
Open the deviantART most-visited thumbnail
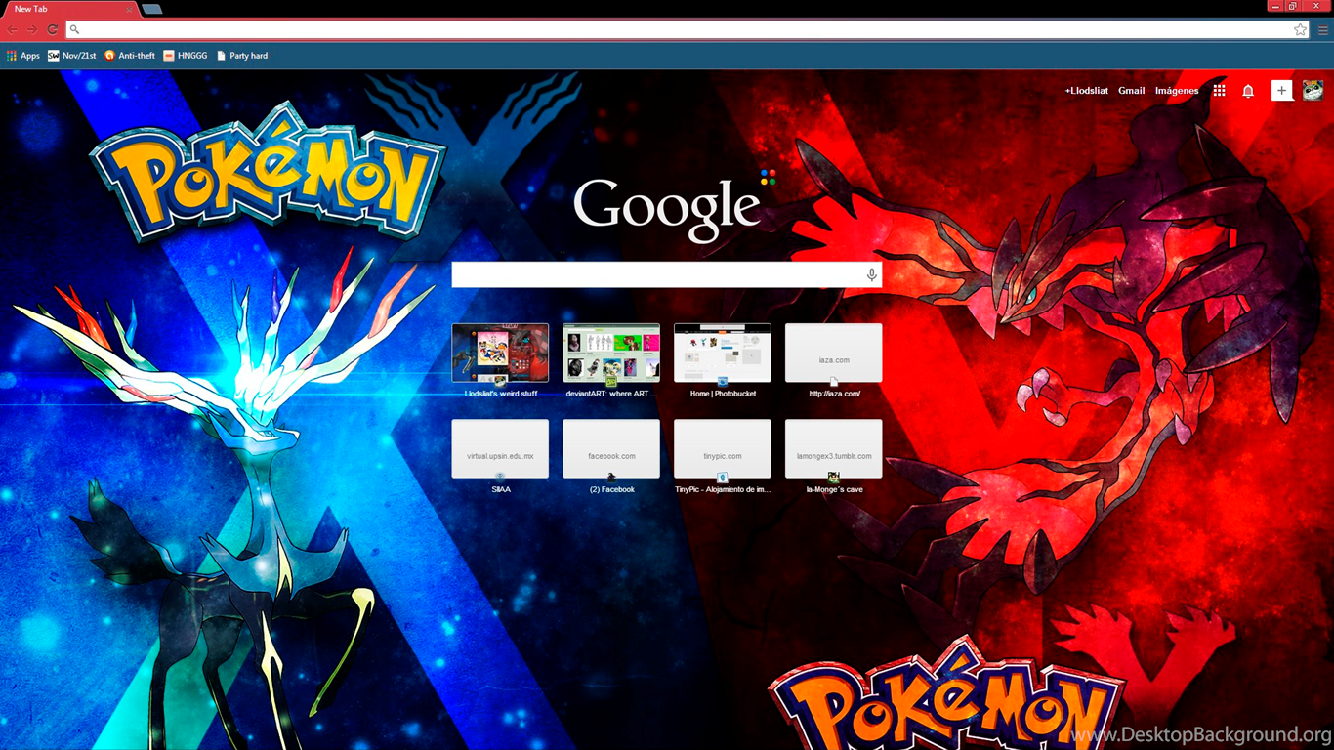click(611, 353)
